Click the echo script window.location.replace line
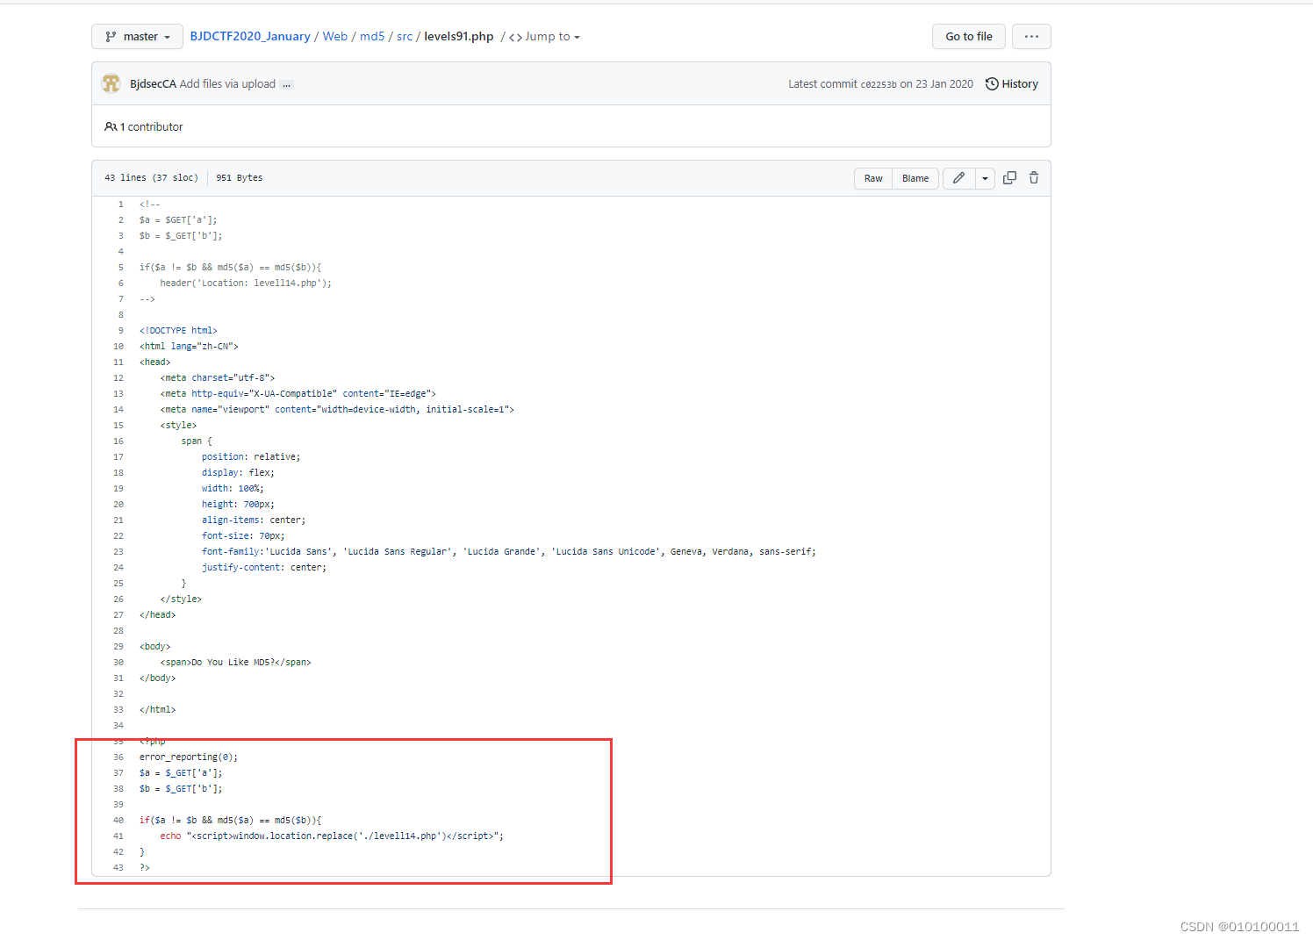Screen dimensions: 1313x940 [332, 836]
